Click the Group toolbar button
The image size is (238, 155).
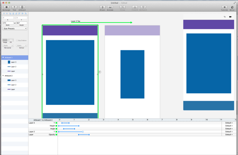pos(122,7)
